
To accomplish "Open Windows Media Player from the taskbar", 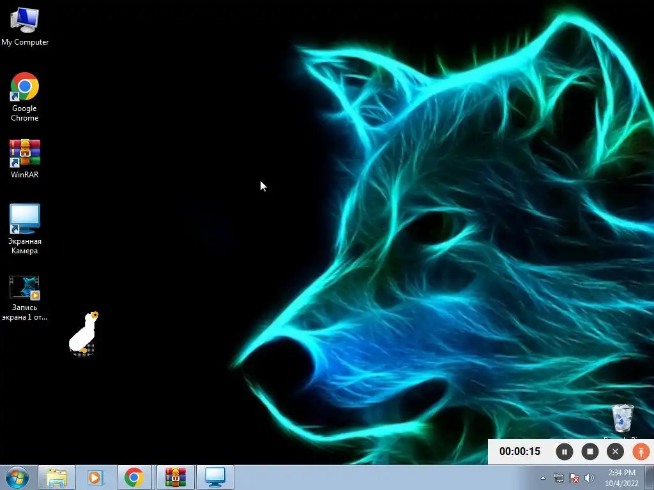I will 95,477.
